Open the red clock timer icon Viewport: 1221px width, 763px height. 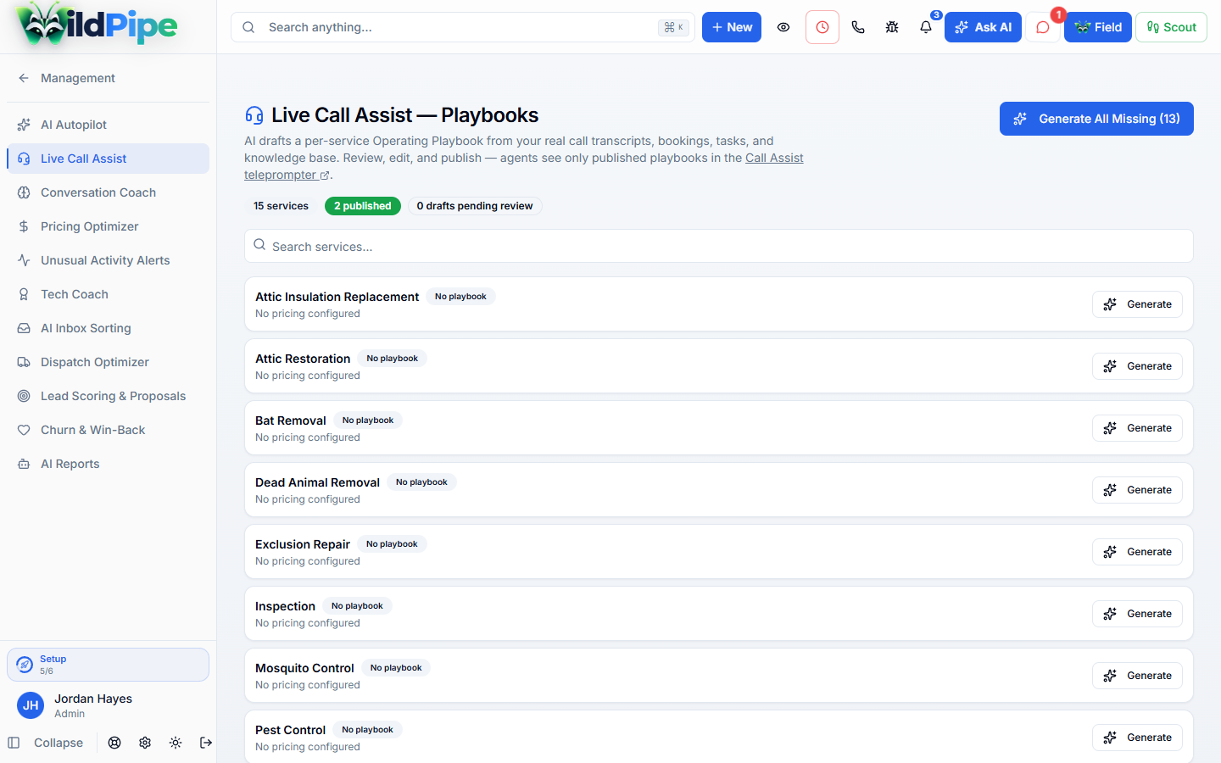(x=822, y=27)
